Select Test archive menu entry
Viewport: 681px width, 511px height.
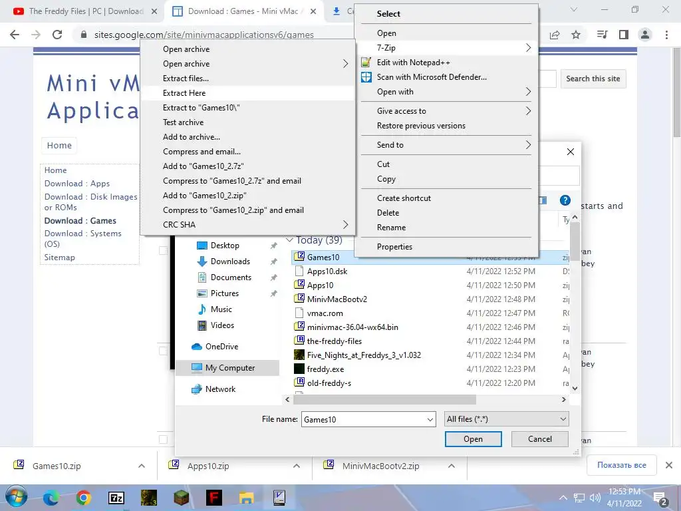coord(247,122)
